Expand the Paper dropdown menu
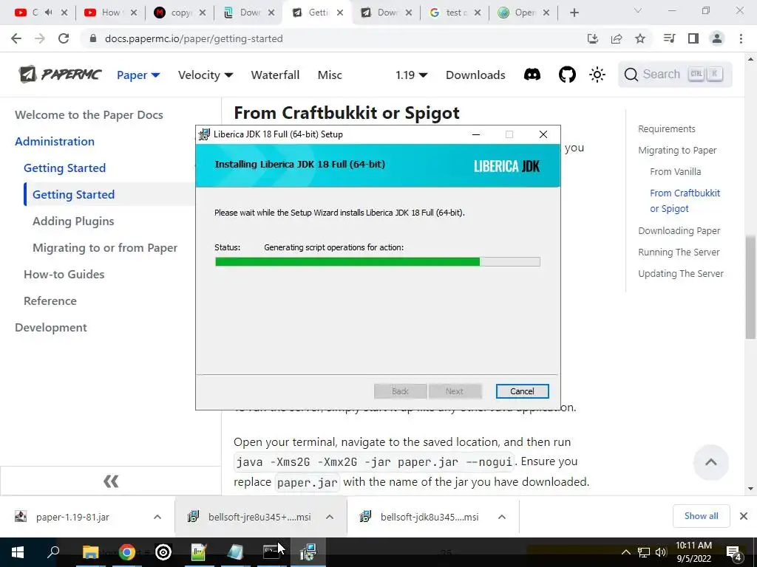The image size is (757, 567). click(138, 75)
